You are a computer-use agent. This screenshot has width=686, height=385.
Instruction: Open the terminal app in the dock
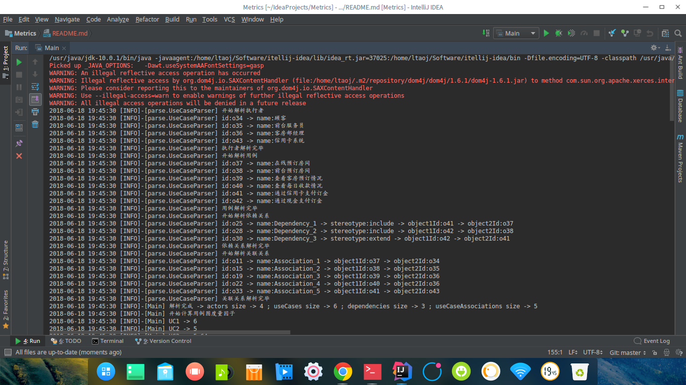372,371
